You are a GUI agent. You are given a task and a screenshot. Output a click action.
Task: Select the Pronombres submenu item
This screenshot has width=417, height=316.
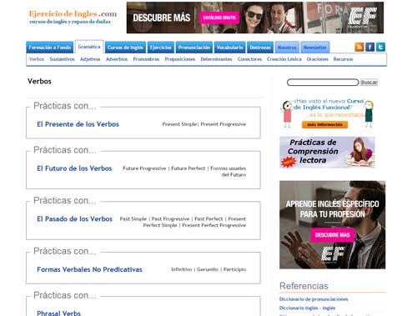pos(146,59)
